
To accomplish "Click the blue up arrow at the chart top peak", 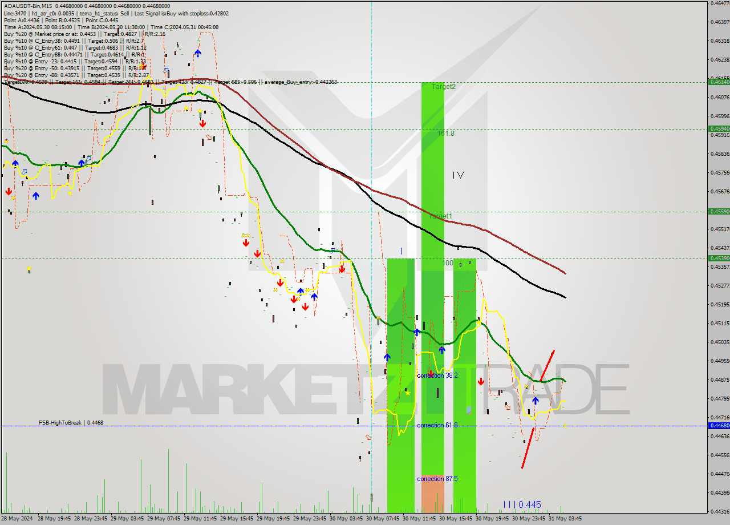I will [198, 52].
